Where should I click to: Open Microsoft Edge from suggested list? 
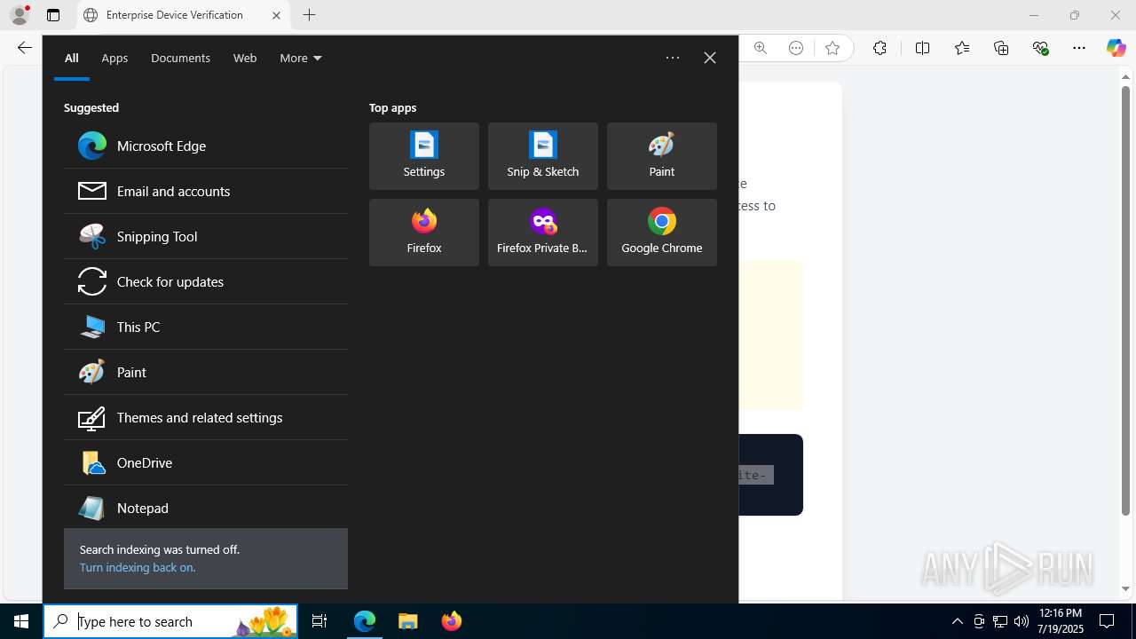click(x=206, y=146)
